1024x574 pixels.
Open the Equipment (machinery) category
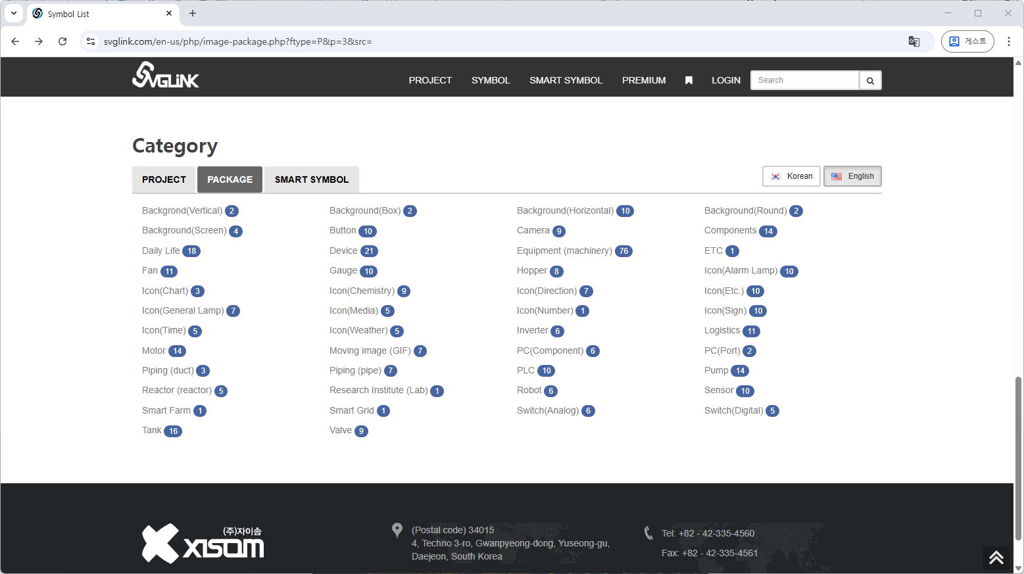pos(564,251)
